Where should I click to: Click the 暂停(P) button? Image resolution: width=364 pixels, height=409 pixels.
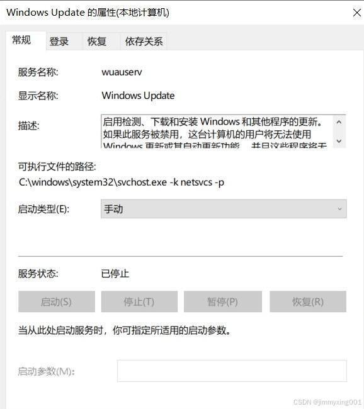[x=223, y=302]
